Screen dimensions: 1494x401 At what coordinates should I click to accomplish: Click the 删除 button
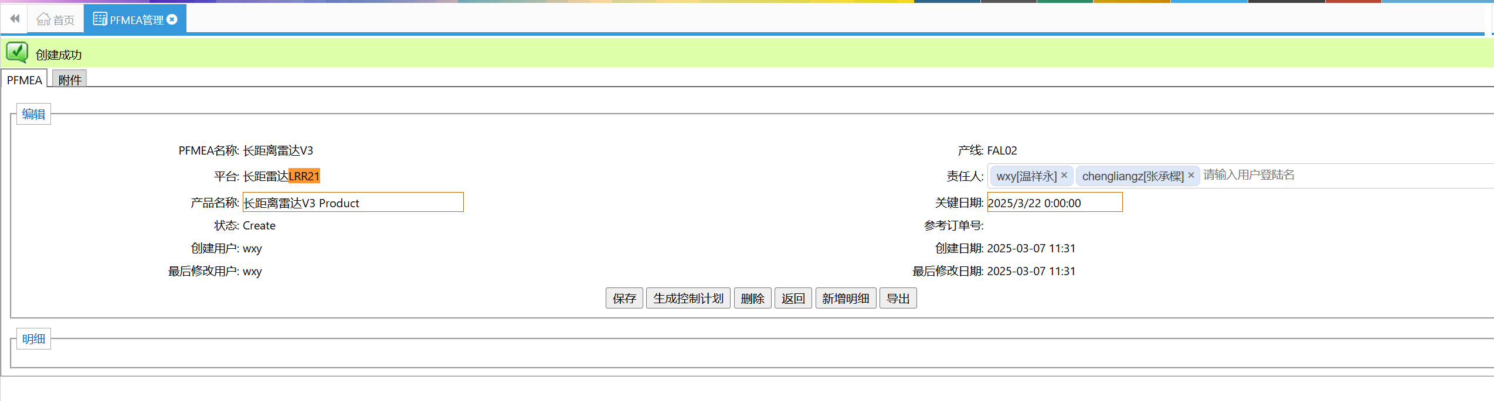(752, 299)
